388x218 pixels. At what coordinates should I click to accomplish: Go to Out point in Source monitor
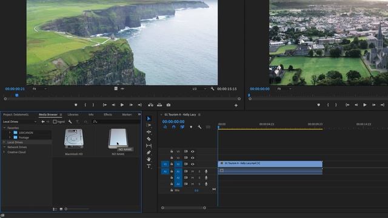click(x=139, y=105)
